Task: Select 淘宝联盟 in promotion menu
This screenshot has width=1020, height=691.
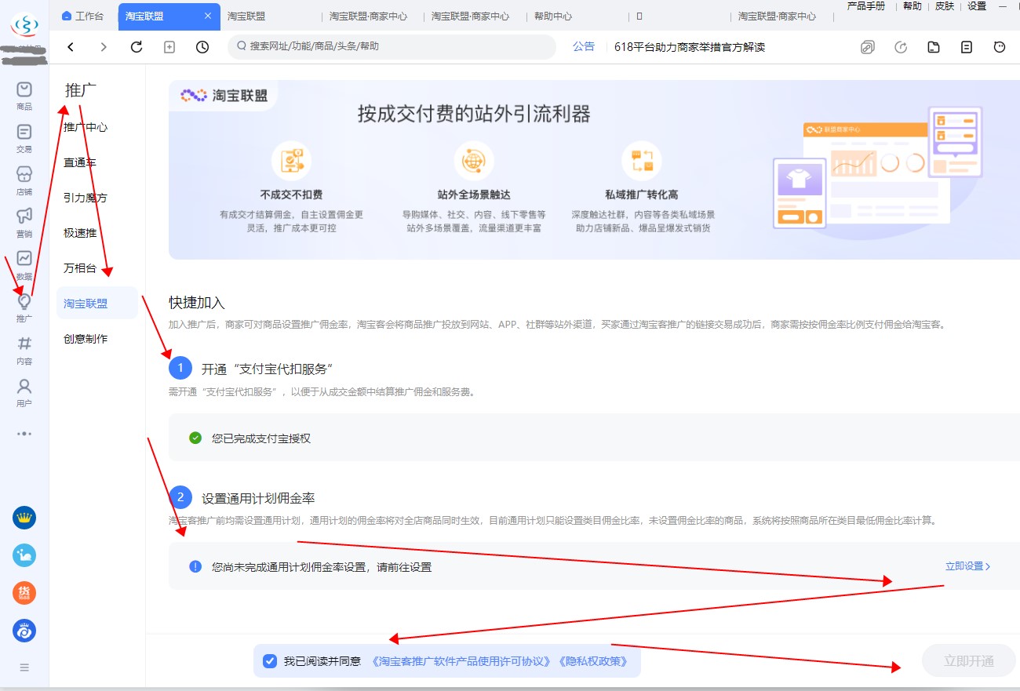Action: point(97,304)
